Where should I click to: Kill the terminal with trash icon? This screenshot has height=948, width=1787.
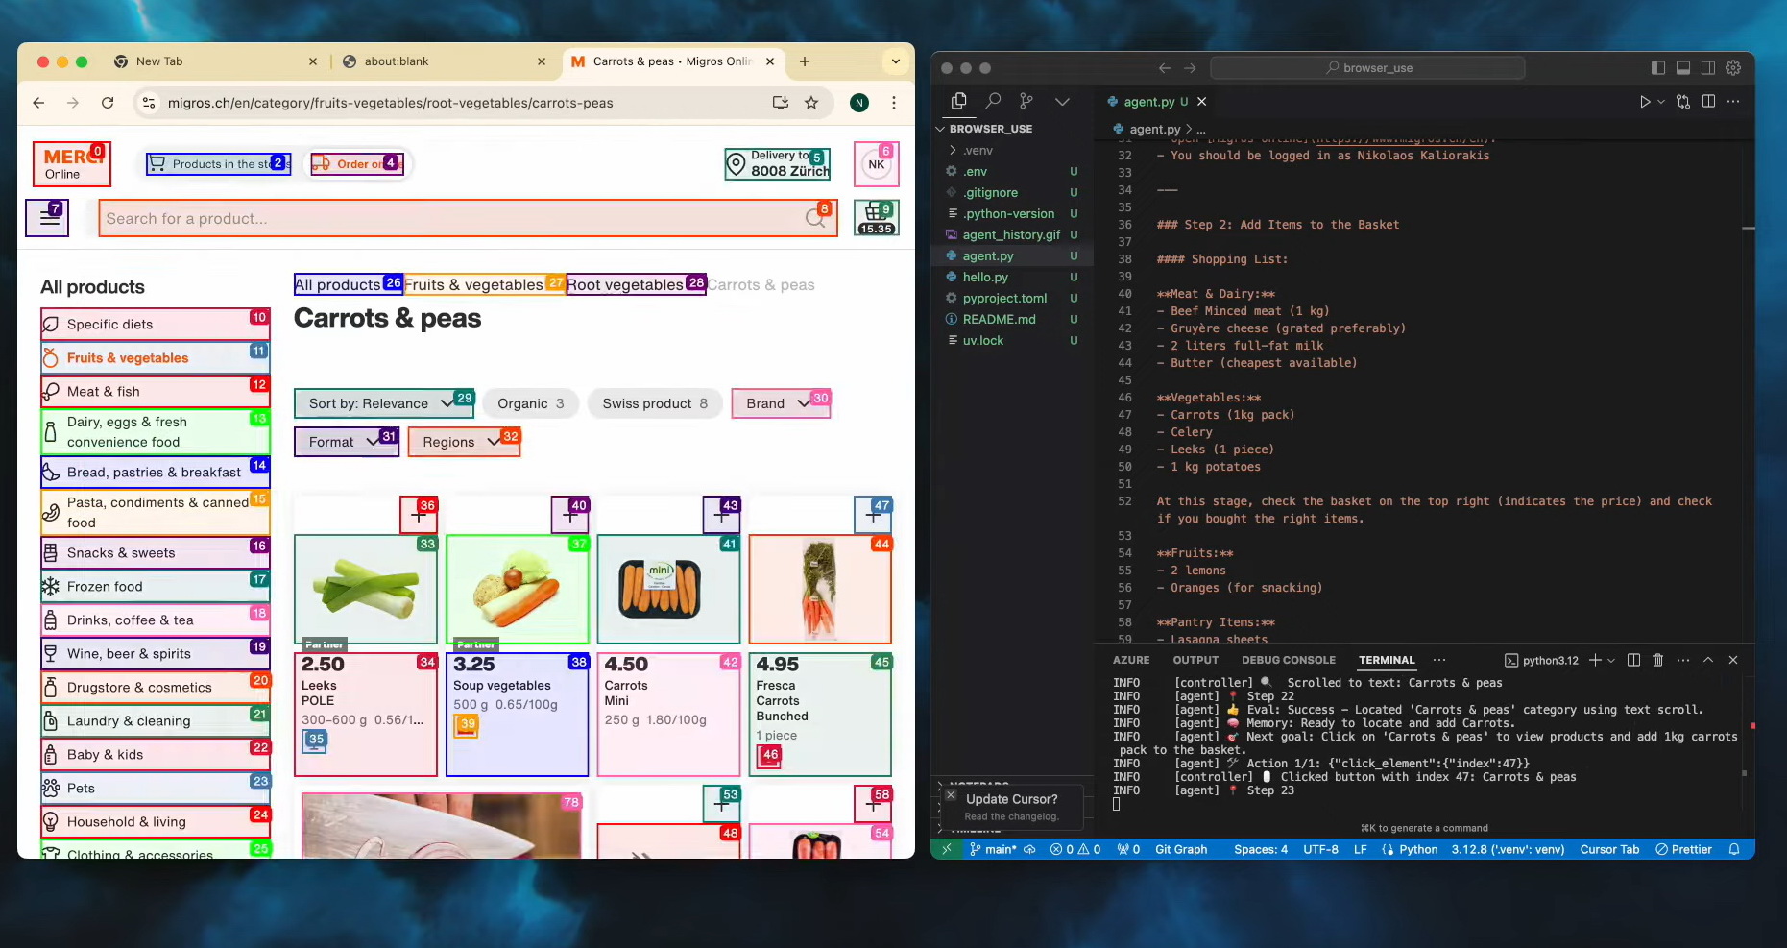[1657, 660]
